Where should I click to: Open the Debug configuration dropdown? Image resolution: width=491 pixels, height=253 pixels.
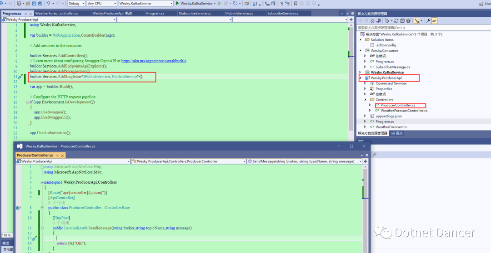pos(76,4)
